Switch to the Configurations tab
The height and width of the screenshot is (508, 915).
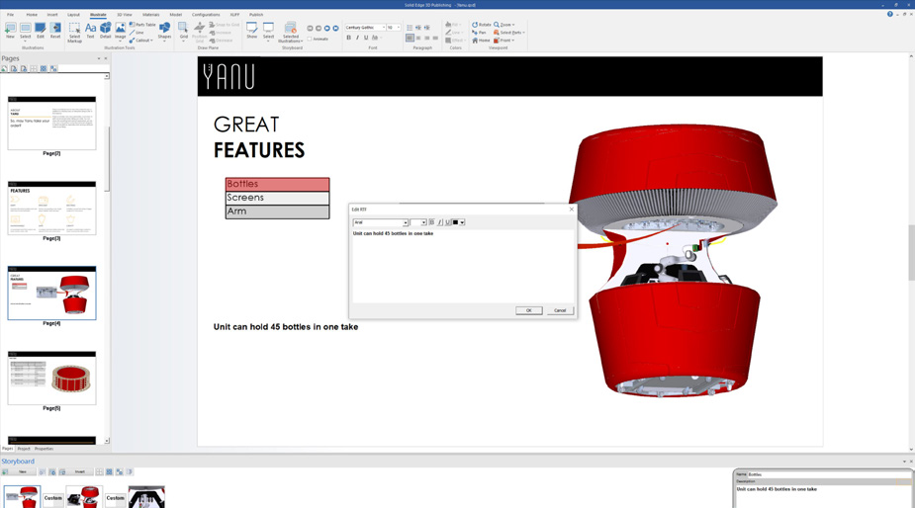(x=206, y=15)
